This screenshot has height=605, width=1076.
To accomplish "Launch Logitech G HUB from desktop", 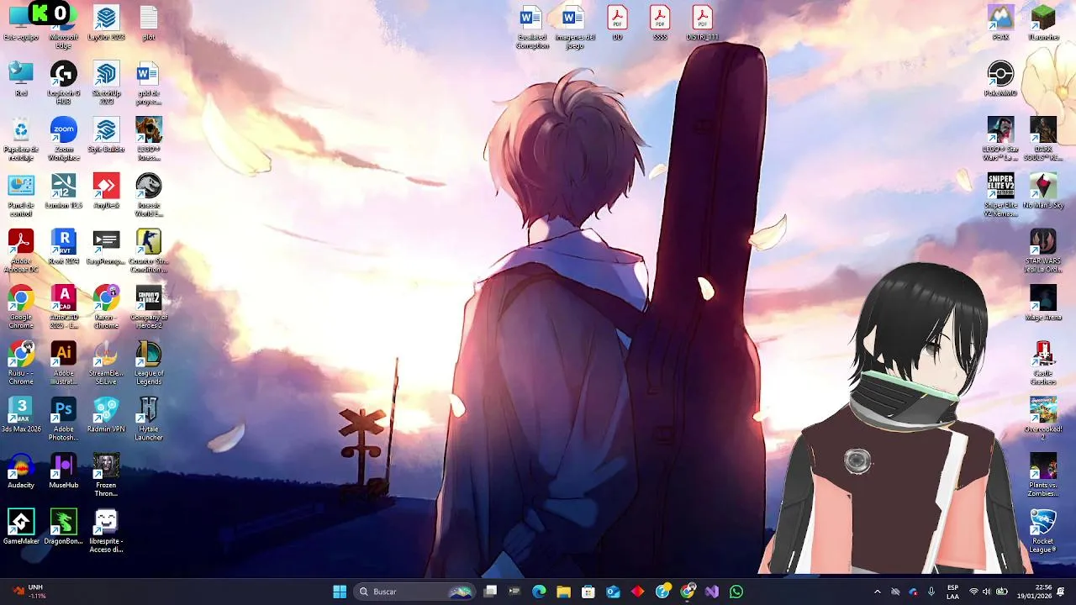I will pos(63,83).
